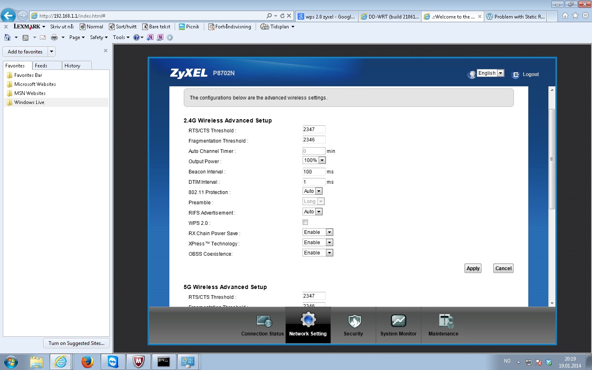Image resolution: width=592 pixels, height=370 pixels.
Task: Open the RX Chain Power Save dropdown
Action: tap(318, 232)
